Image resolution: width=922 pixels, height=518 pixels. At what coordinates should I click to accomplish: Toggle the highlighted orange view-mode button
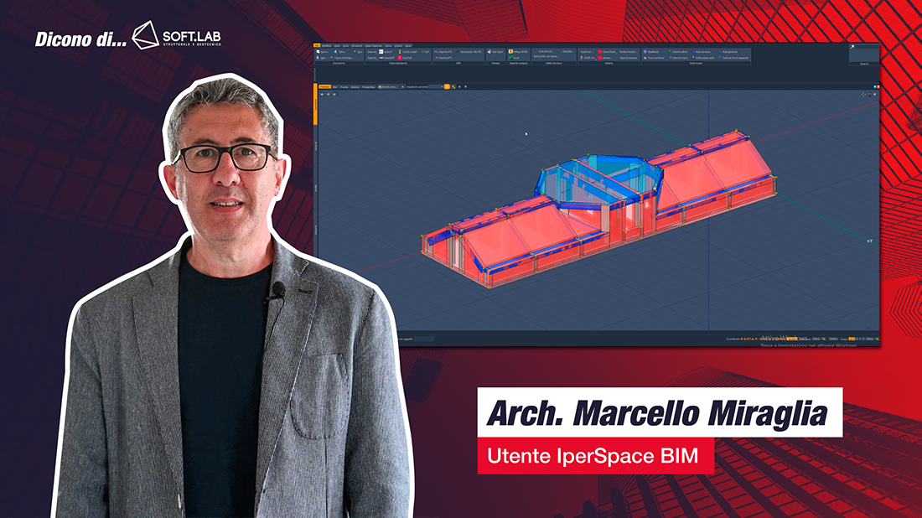click(447, 86)
